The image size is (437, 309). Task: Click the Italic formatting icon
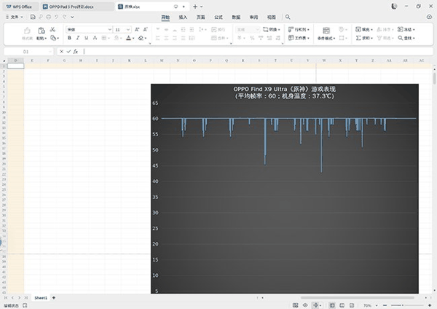(79, 38)
